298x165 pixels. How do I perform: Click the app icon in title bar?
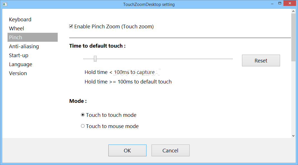tap(5, 4)
